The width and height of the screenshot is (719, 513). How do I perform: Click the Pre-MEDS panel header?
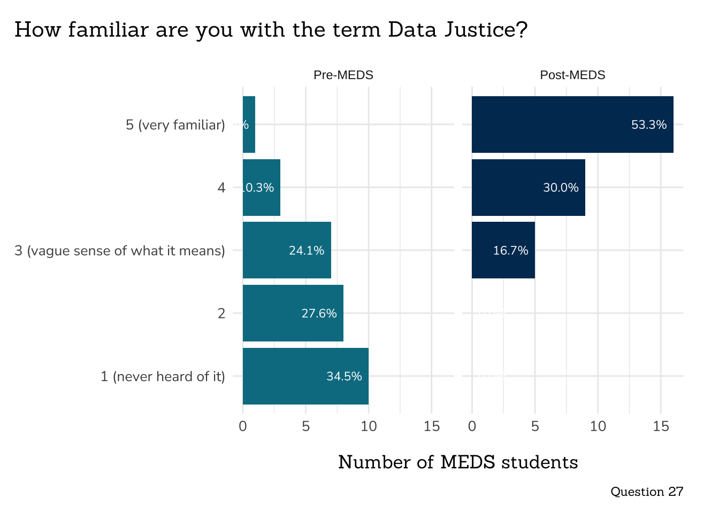click(343, 75)
